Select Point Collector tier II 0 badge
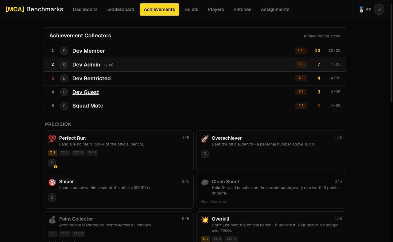Image resolution: width=393 pixels, height=242 pixels. (x=64, y=233)
